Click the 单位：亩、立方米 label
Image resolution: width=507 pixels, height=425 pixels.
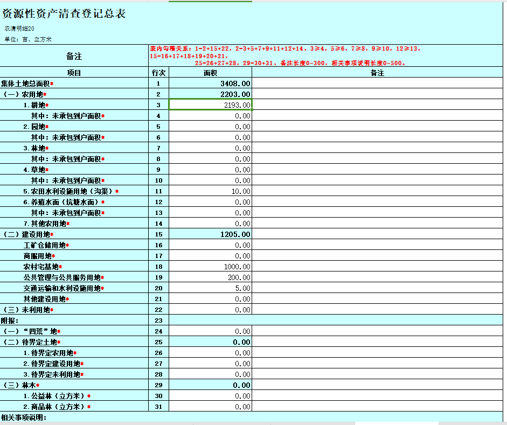[28, 39]
